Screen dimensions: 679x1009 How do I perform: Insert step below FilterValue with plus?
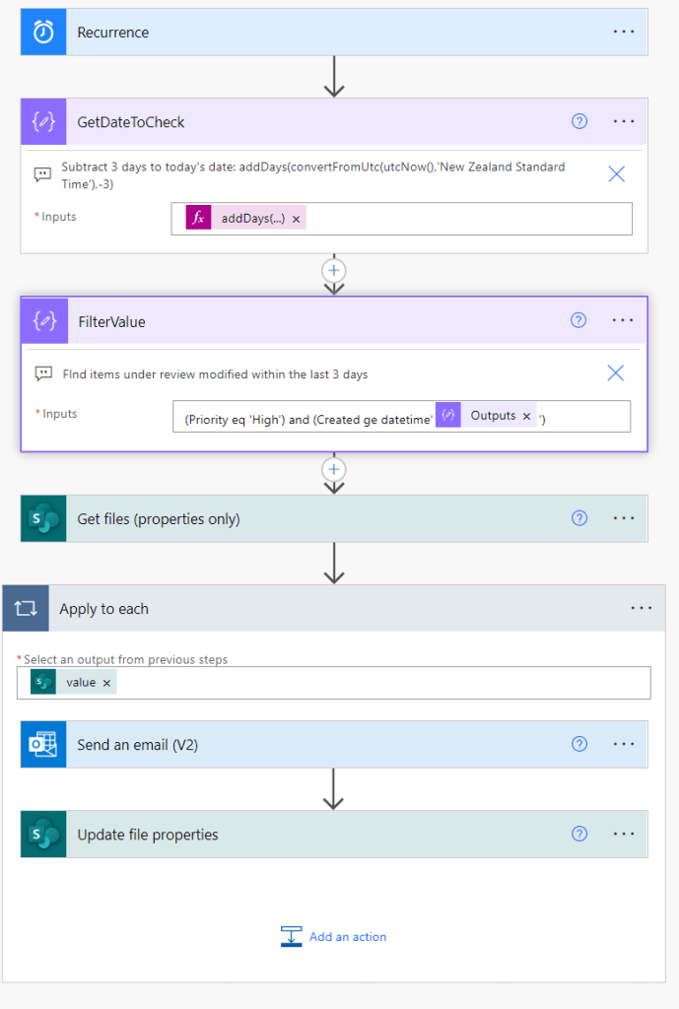click(334, 468)
